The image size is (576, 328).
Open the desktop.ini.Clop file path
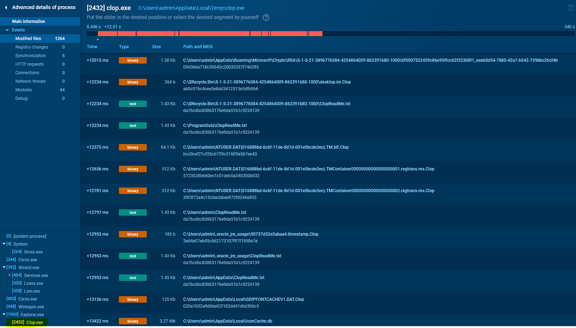(267, 82)
